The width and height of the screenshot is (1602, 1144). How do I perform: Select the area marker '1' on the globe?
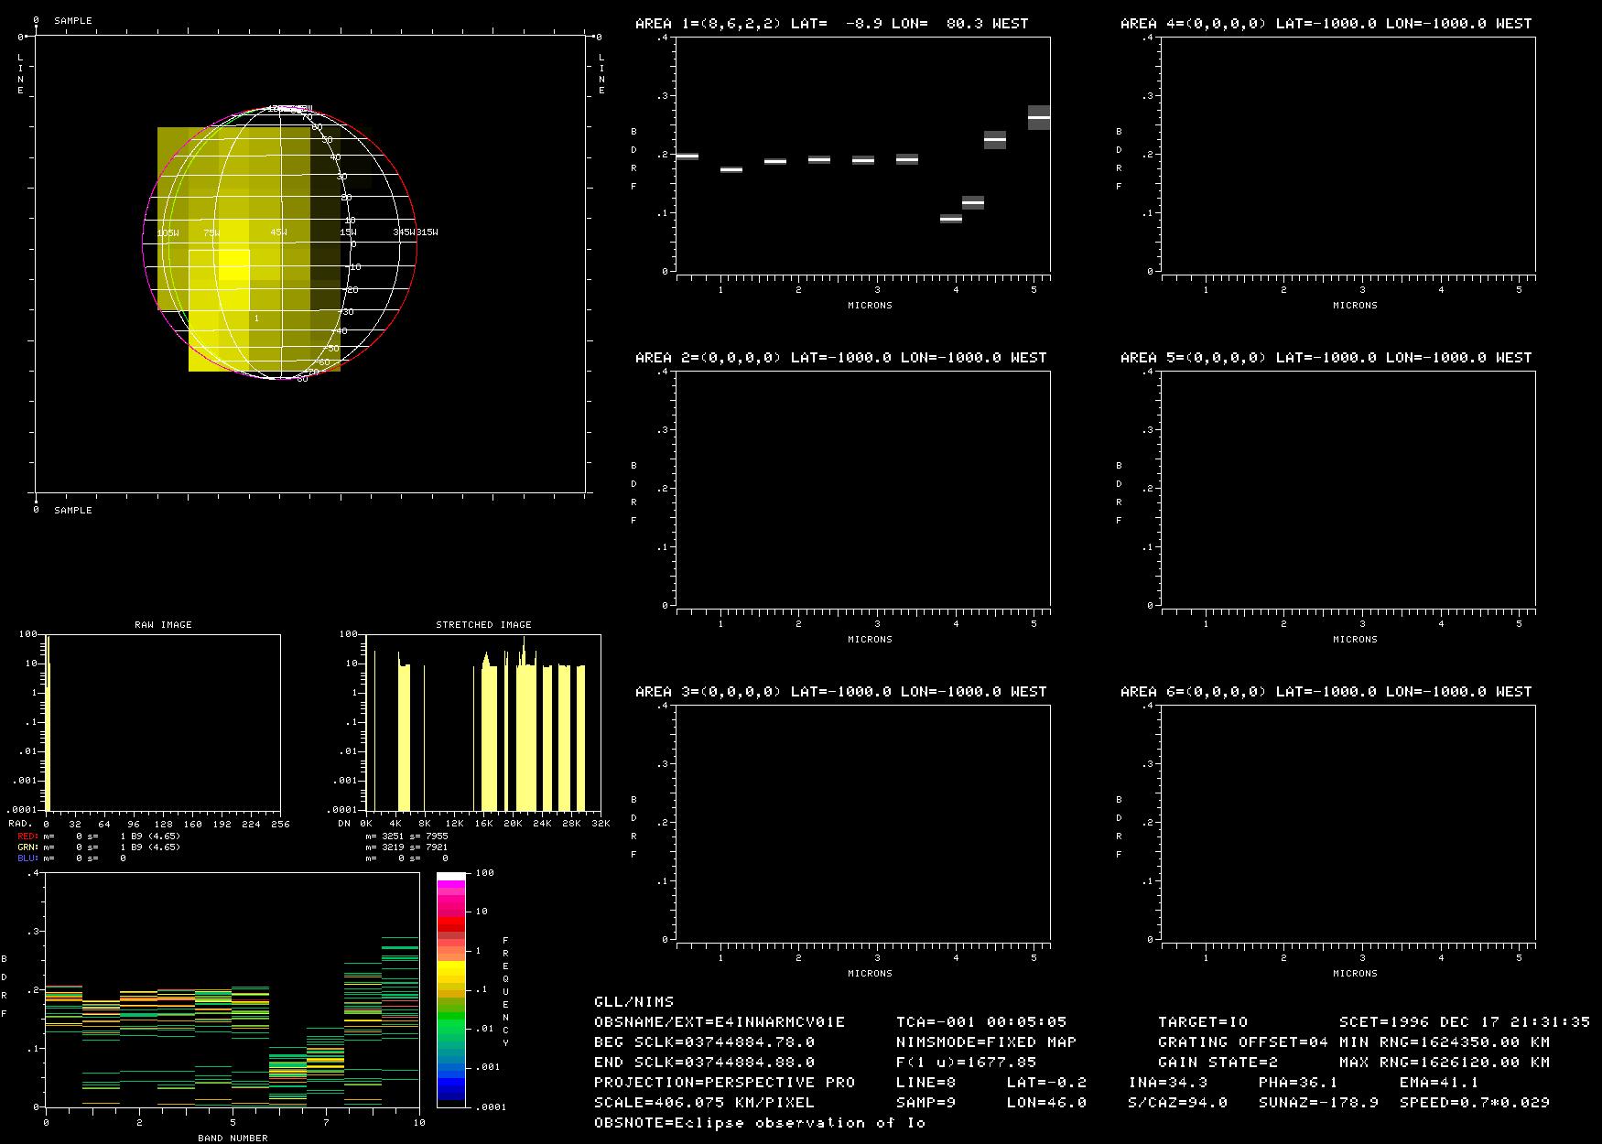click(256, 318)
